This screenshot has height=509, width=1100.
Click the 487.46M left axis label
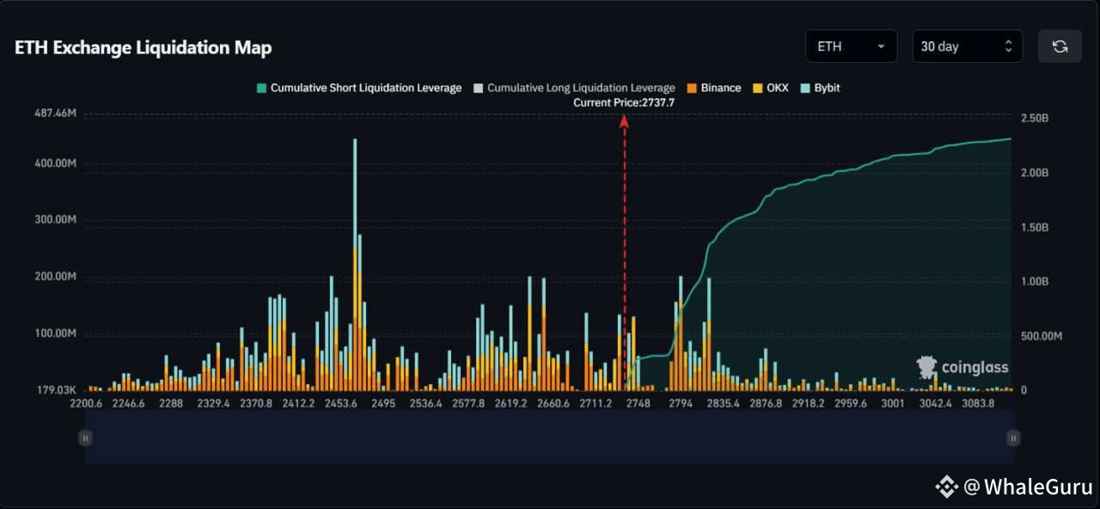coord(56,113)
